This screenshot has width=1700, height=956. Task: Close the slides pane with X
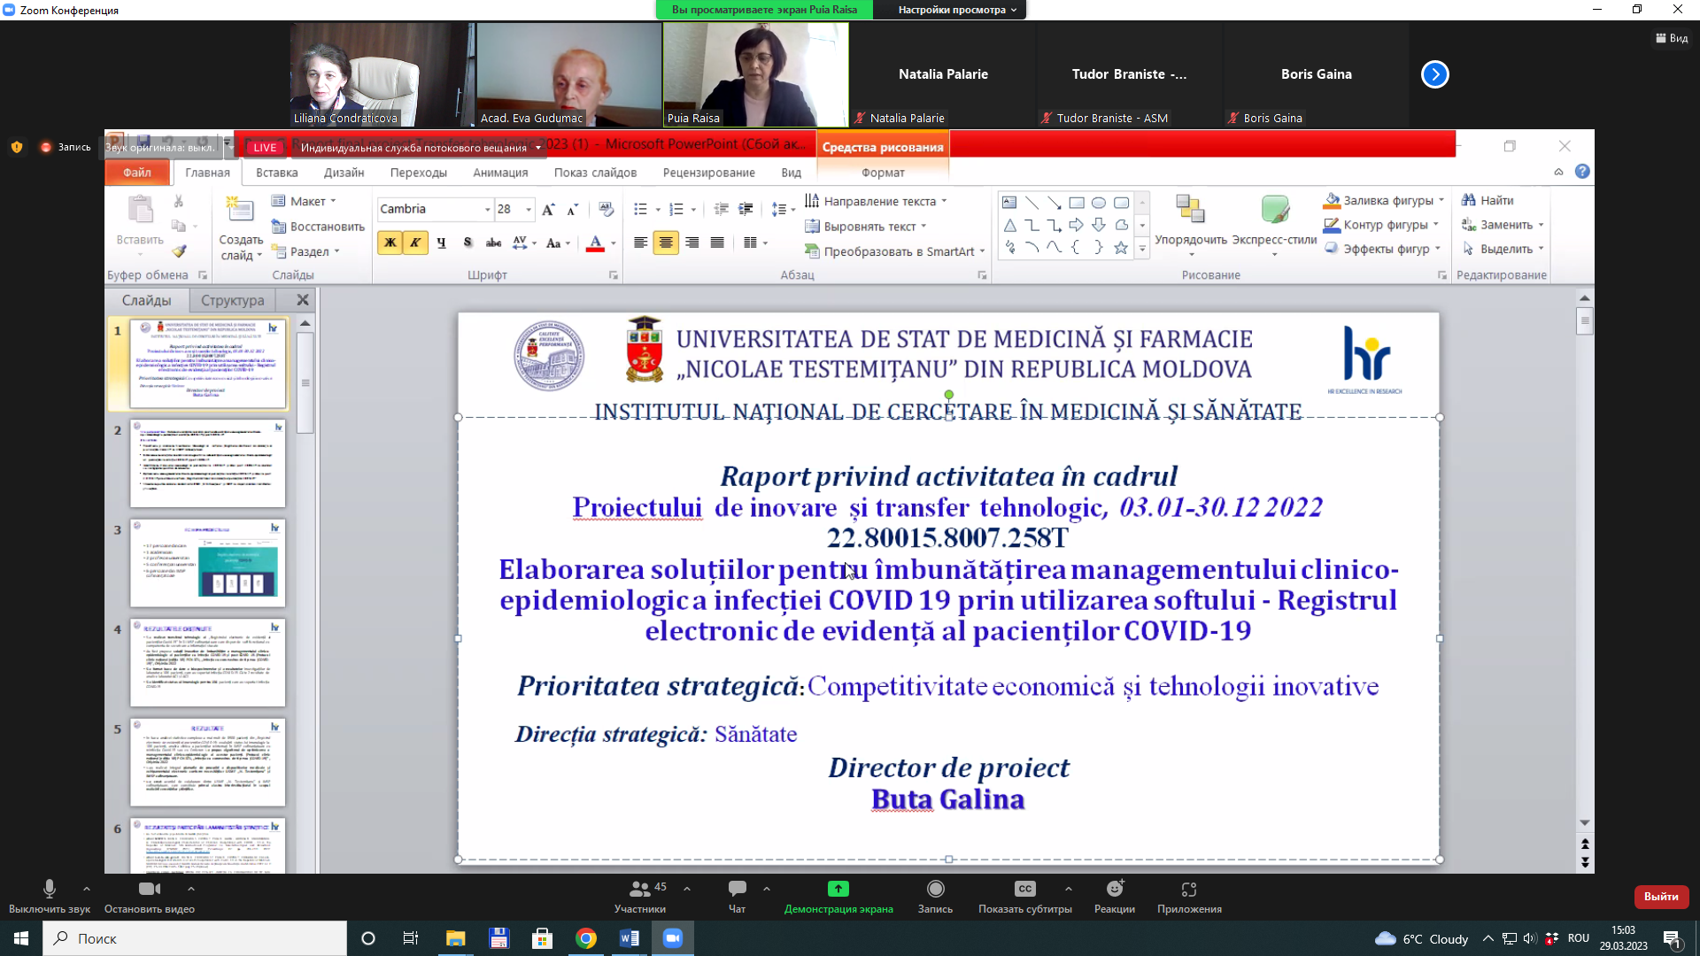tap(303, 301)
